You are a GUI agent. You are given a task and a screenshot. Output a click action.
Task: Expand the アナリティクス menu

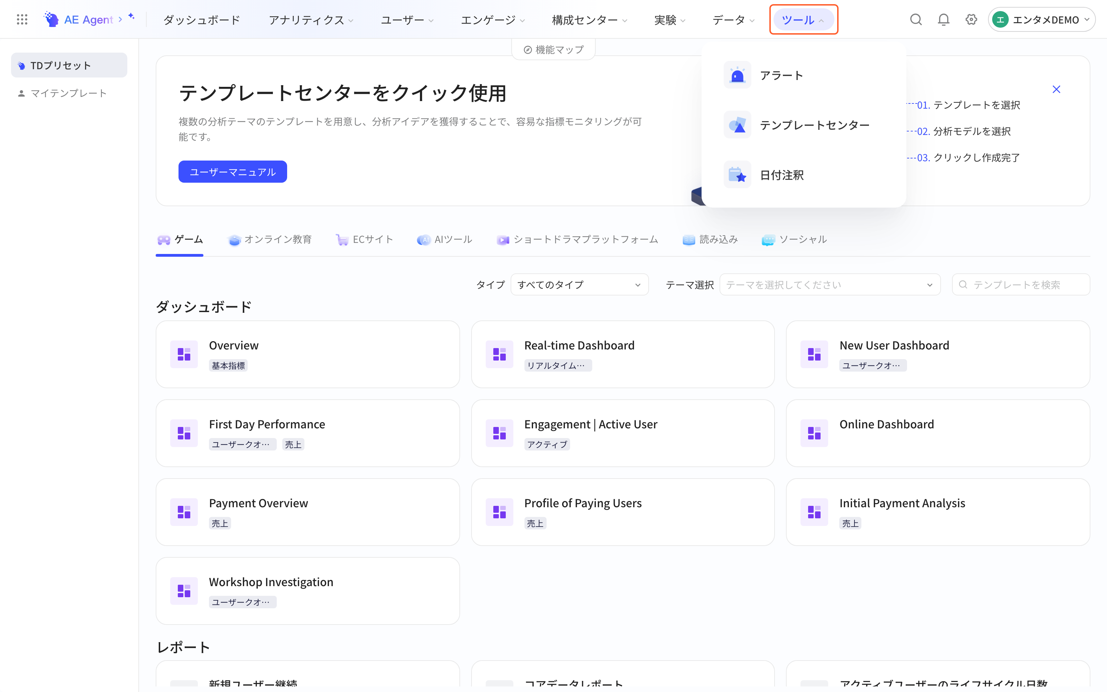[x=311, y=20]
